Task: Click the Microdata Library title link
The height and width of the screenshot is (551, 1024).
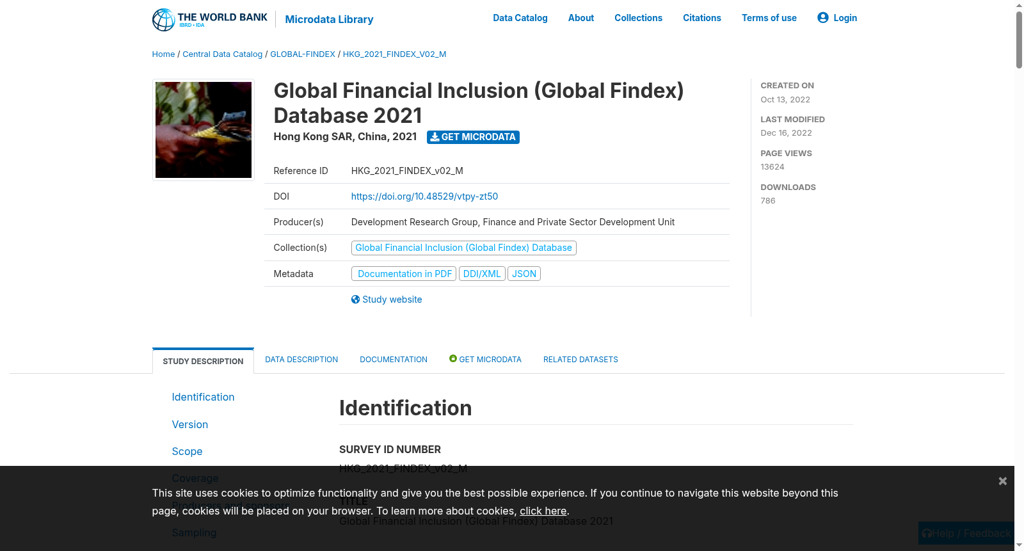Action: pyautogui.click(x=329, y=19)
